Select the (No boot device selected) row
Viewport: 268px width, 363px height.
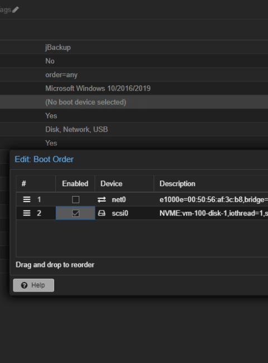click(x=134, y=102)
